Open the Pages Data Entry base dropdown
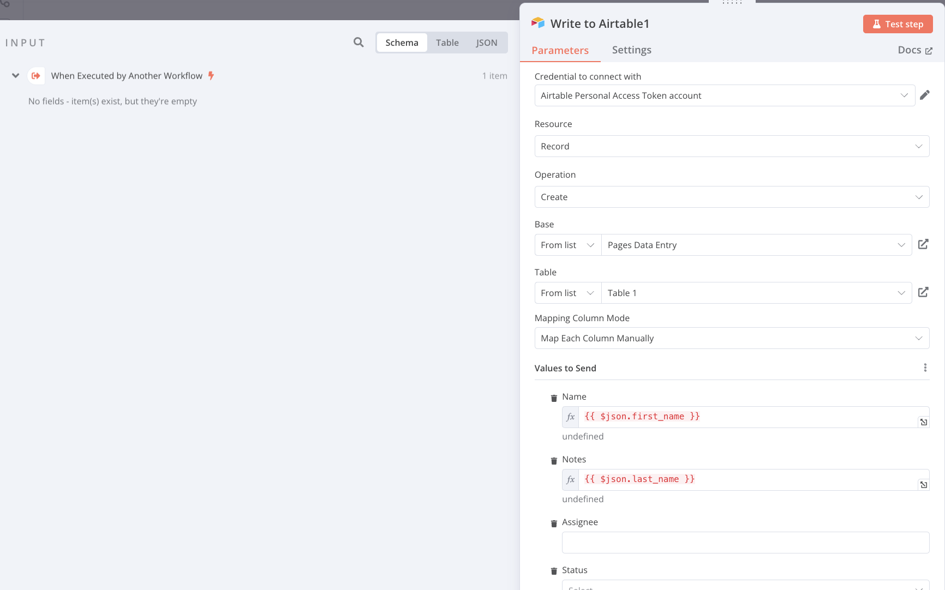The image size is (945, 590). click(756, 245)
